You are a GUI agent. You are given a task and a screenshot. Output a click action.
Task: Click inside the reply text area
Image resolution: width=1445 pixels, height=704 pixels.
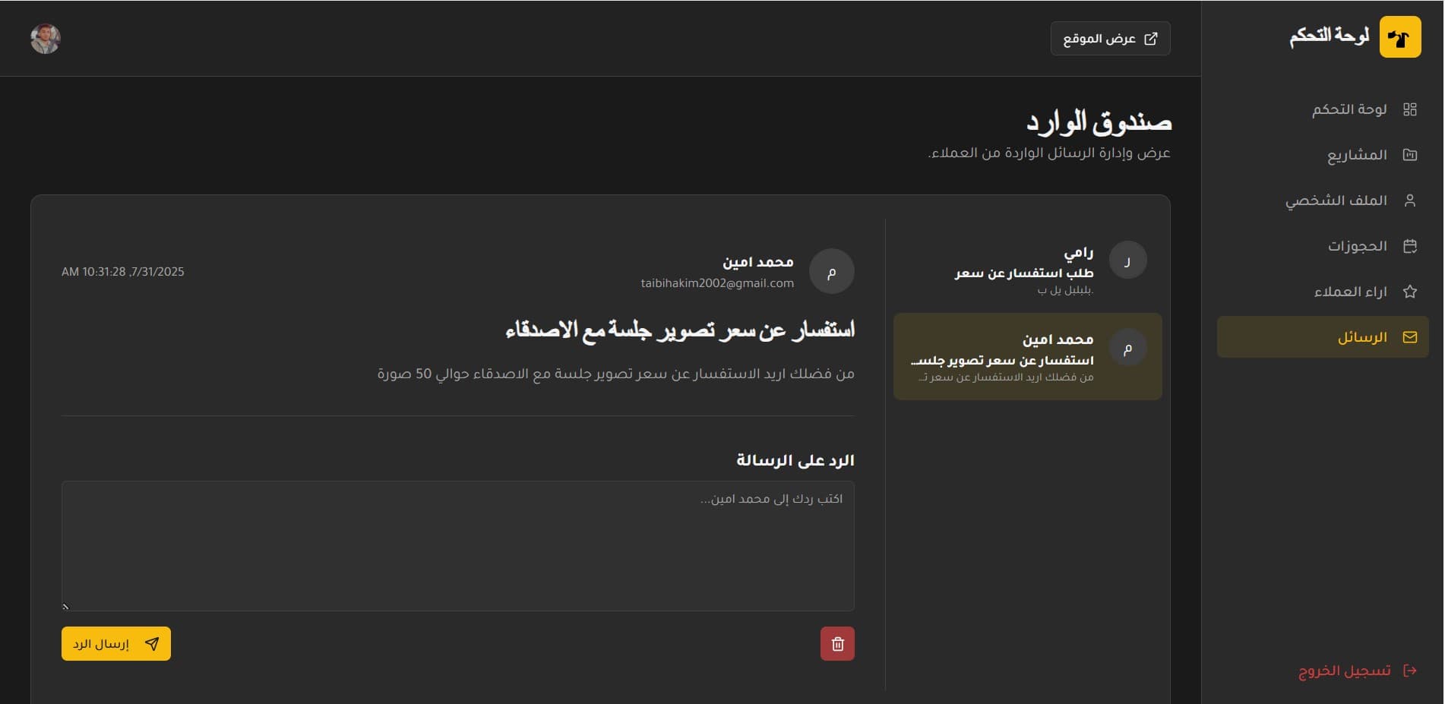[x=457, y=545]
